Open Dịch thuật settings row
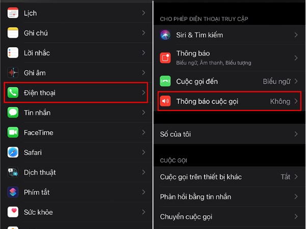306x229 pixels. [x=76, y=173]
